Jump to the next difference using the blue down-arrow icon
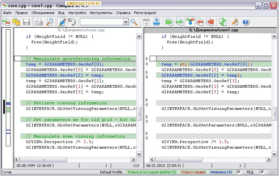 156,22
